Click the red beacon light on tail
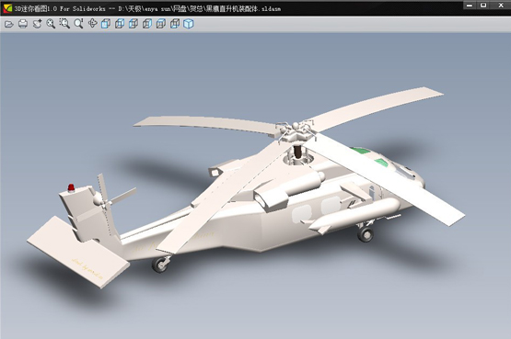Screen dimensions: 511x339 (x=71, y=187)
